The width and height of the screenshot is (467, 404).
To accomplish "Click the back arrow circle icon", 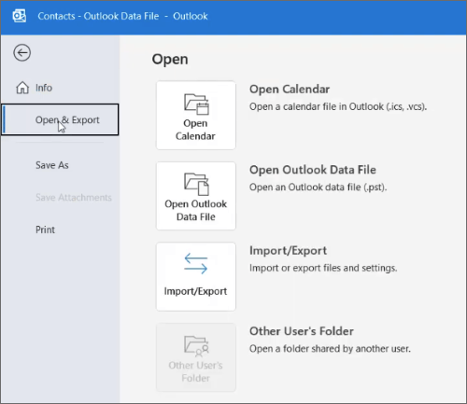I will (x=21, y=52).
